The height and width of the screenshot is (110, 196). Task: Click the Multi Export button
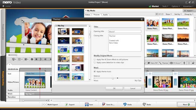(50, 105)
